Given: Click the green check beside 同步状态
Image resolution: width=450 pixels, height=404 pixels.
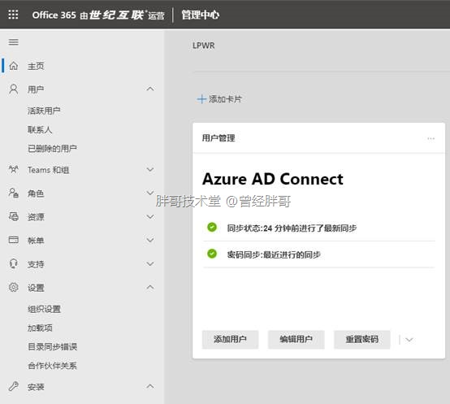Looking at the screenshot, I should [212, 227].
